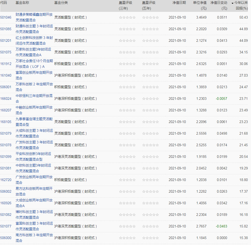Open fund 广发创业板两年定期开放混合
This screenshot has width=251, height=245.
(x=34, y=180)
